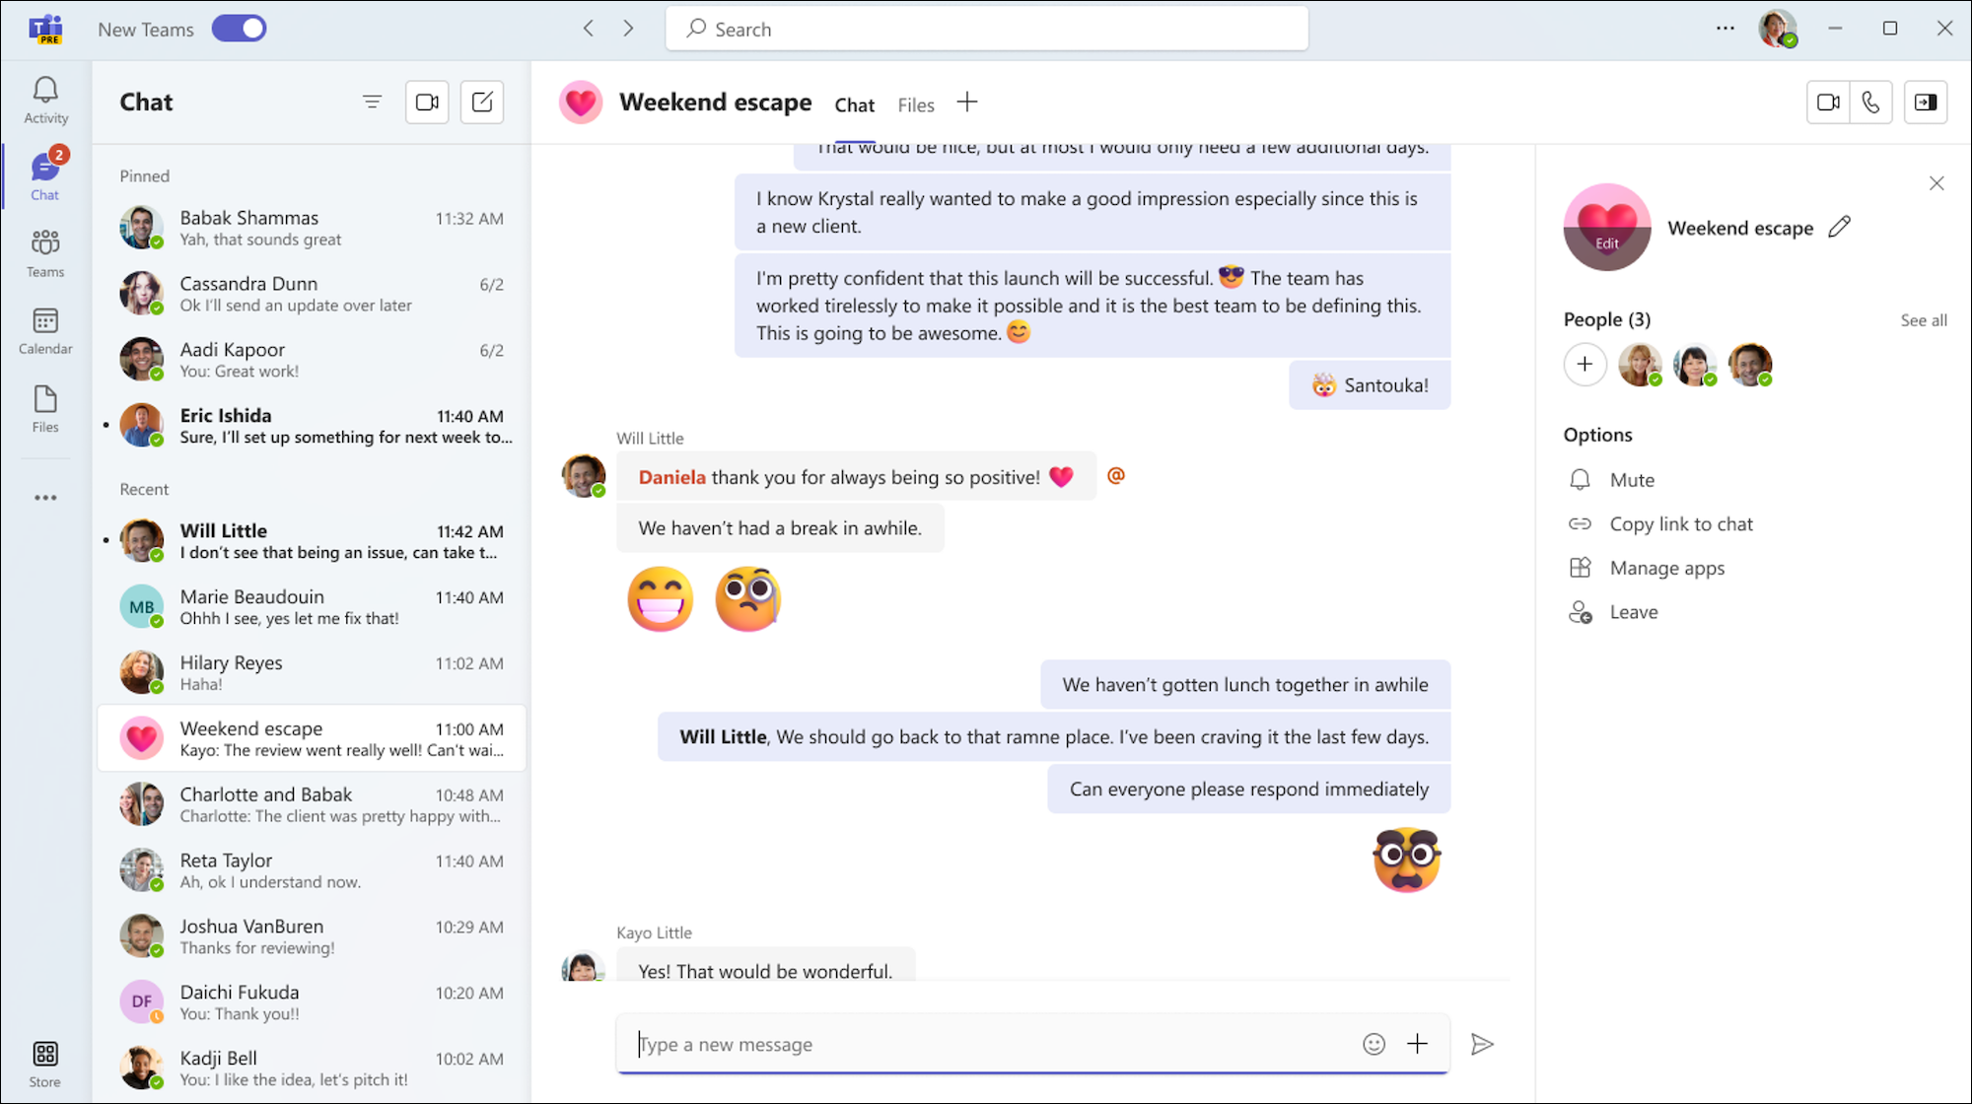Open the chat filter menu
This screenshot has height=1104, width=1972.
372,103
